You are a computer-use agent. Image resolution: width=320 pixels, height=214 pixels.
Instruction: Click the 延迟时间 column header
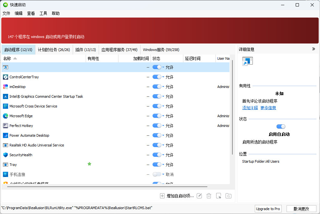(x=199, y=58)
